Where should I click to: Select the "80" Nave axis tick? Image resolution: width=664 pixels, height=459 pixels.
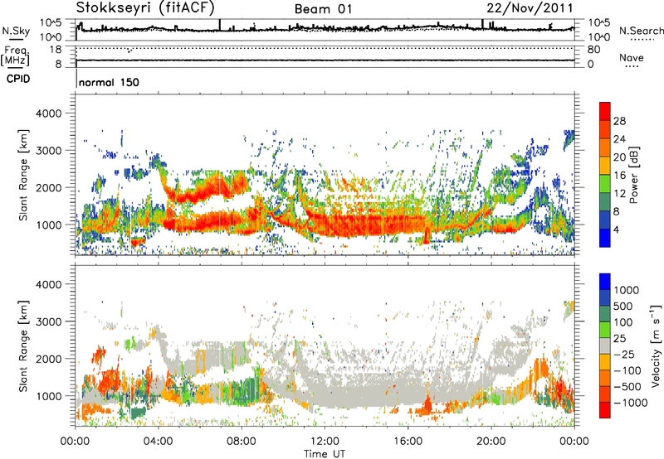pyautogui.click(x=593, y=50)
